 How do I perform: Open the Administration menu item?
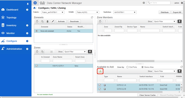[14, 49]
